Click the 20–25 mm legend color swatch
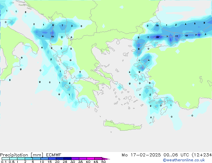This screenshot has height=163, width=212. tap(60, 159)
